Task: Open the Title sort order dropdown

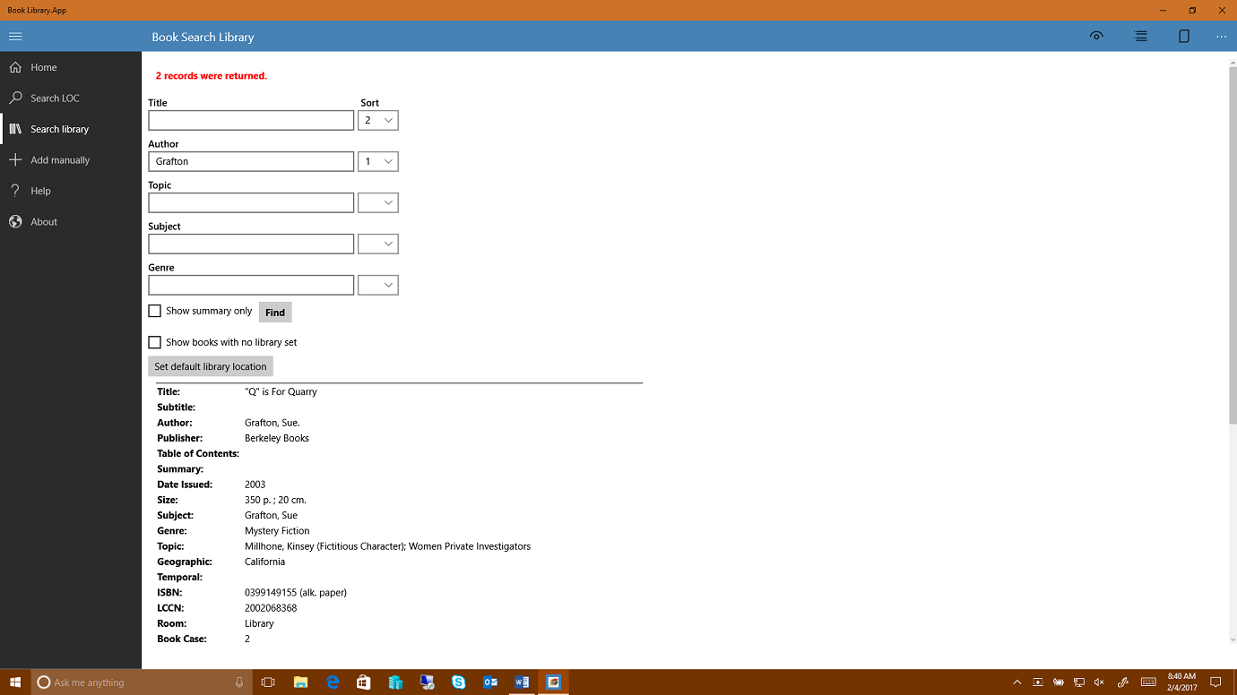Action: click(x=378, y=120)
